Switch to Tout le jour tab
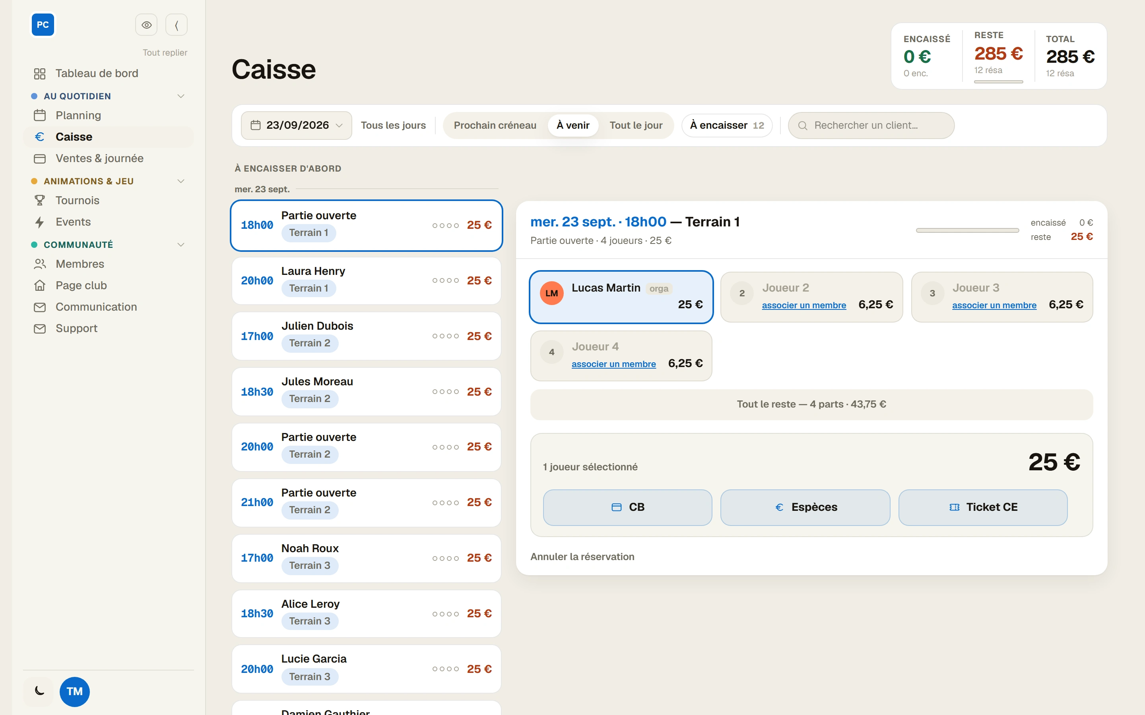Viewport: 1145px width, 715px height. click(636, 125)
